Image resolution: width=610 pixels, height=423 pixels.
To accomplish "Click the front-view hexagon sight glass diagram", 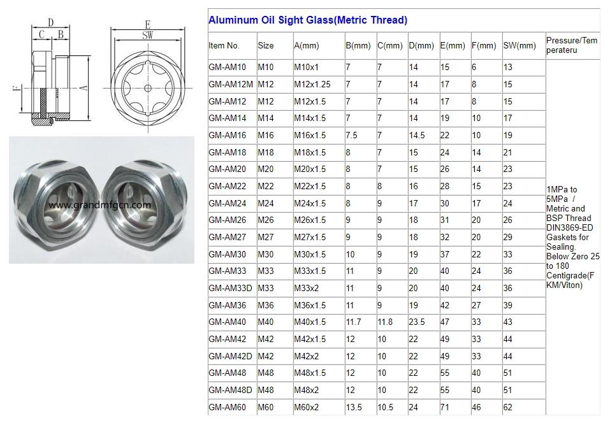I will pos(147,87).
